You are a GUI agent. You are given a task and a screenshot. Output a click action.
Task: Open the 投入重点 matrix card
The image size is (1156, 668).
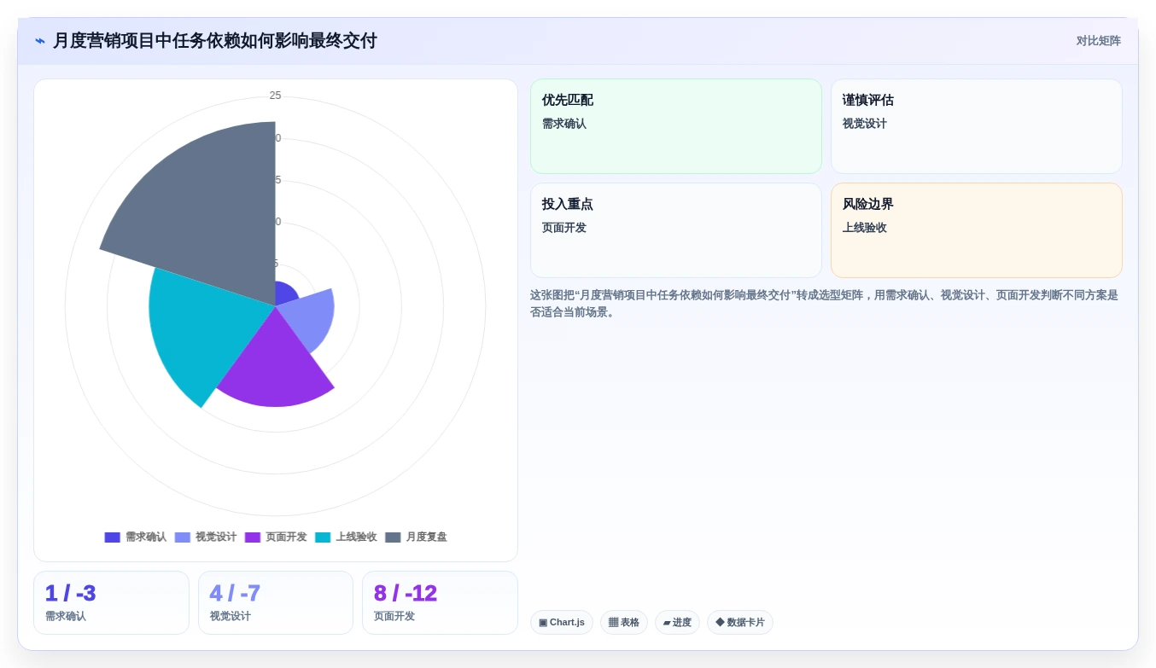click(676, 230)
